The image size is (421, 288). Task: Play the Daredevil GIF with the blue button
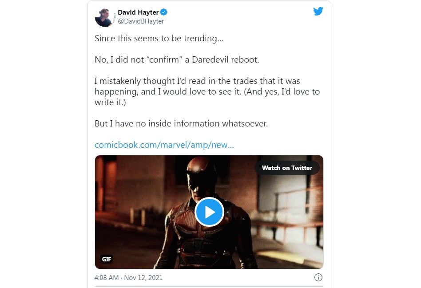(209, 212)
